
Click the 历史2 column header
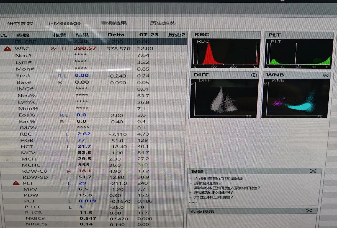pyautogui.click(x=176, y=35)
